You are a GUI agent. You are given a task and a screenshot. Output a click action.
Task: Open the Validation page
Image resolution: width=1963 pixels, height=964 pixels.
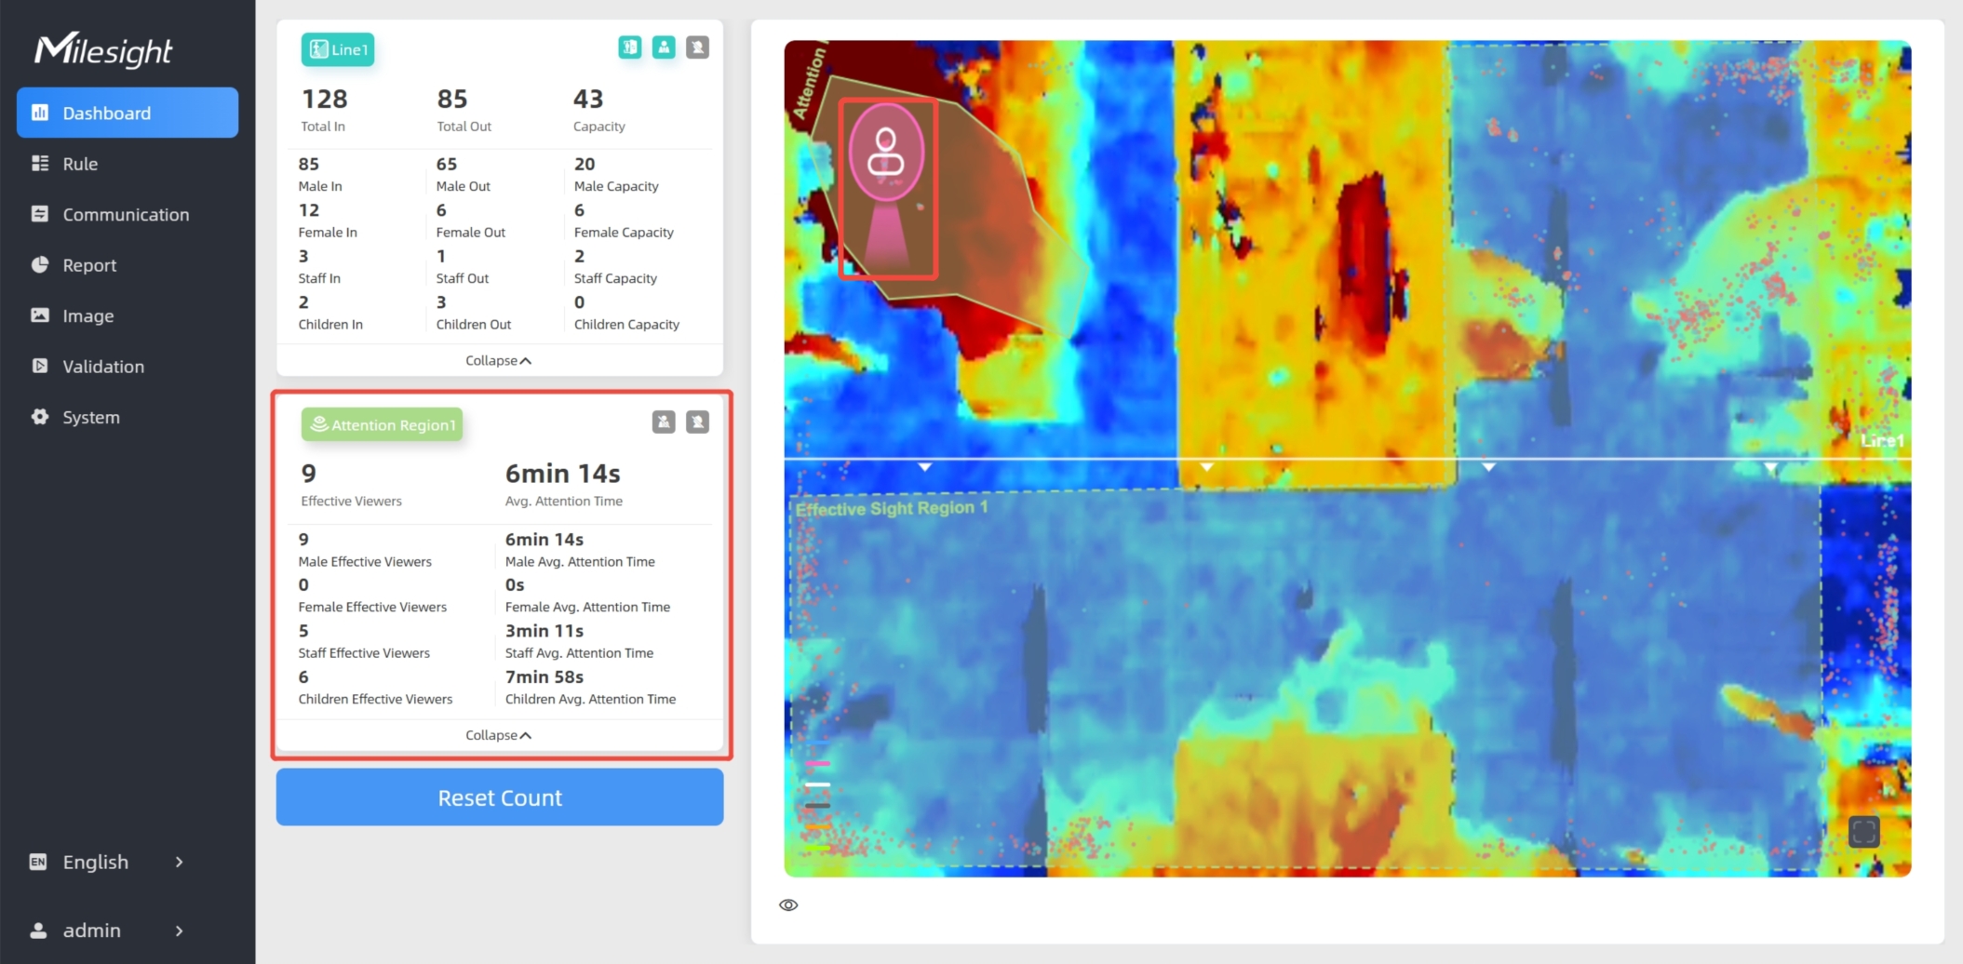103,367
